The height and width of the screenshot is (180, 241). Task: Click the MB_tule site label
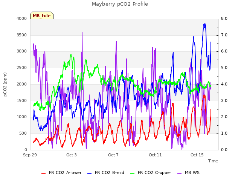pos(42,15)
